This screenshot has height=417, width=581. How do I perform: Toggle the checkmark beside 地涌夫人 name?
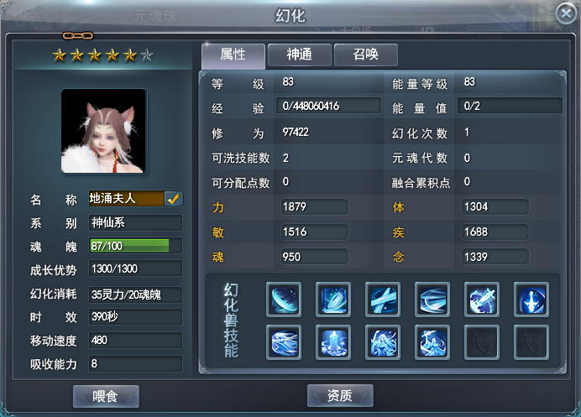pos(173,199)
